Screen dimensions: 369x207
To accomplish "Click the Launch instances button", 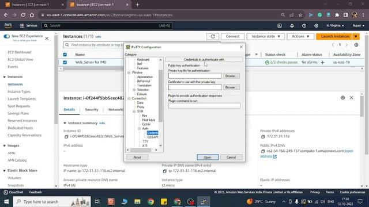I will coord(334,36).
